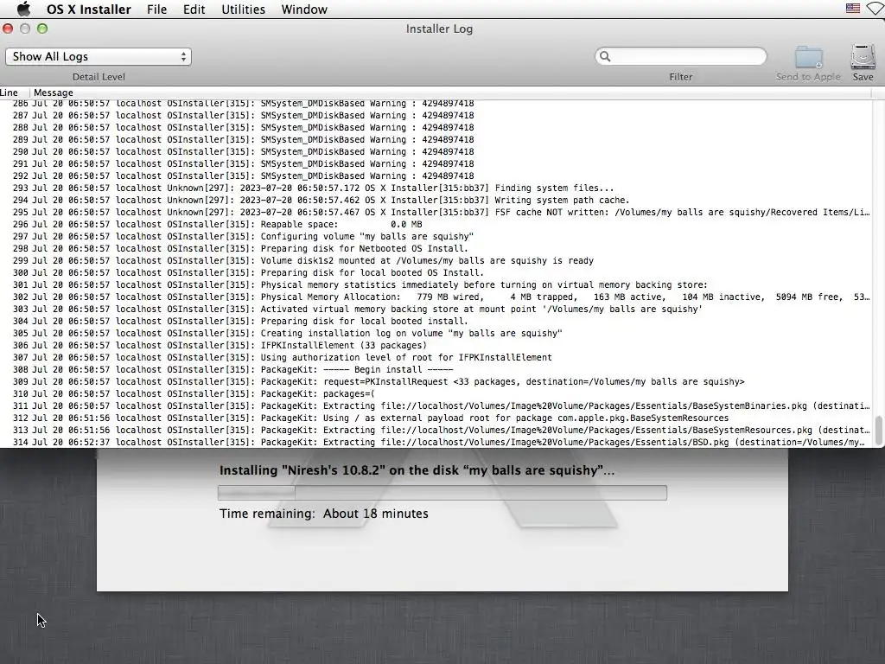Click the Time remaining About 18 minutes text

(x=324, y=514)
